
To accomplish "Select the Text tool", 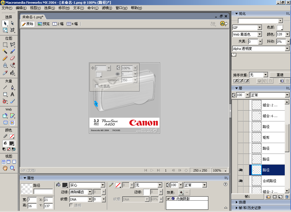I will (12, 94).
